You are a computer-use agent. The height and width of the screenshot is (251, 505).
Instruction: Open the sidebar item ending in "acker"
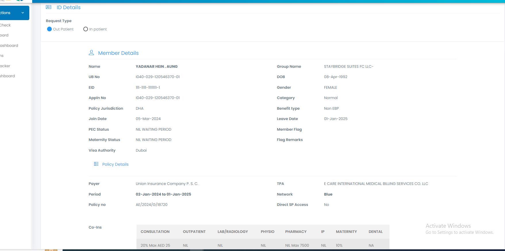tap(5, 66)
